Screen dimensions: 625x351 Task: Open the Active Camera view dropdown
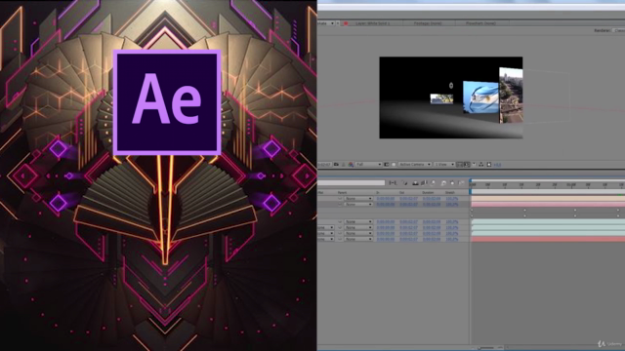(415, 164)
